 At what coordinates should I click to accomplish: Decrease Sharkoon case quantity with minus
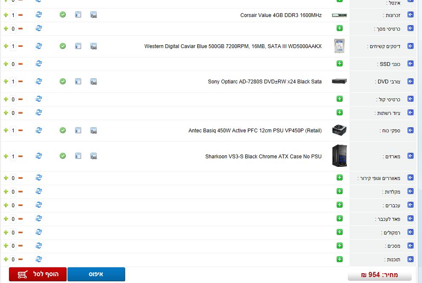(x=20, y=156)
